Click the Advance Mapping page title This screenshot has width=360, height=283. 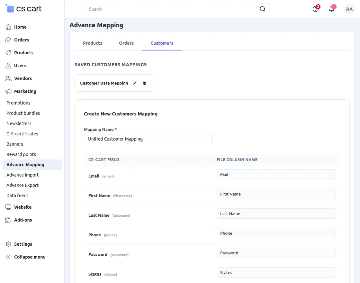coord(96,25)
